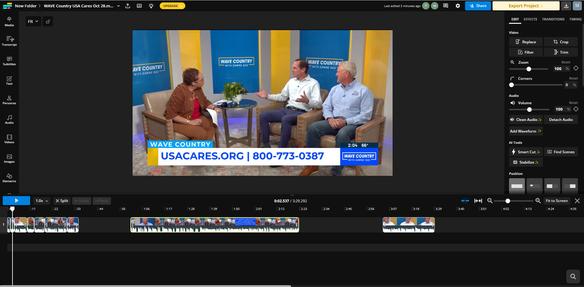Click Fit to Screen button
584x287 pixels.
pyautogui.click(x=557, y=201)
